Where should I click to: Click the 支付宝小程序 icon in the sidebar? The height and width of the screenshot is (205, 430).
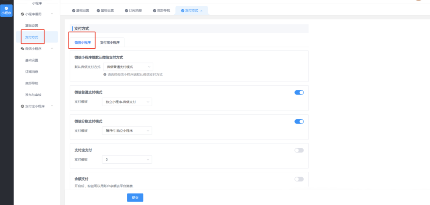click(23, 106)
